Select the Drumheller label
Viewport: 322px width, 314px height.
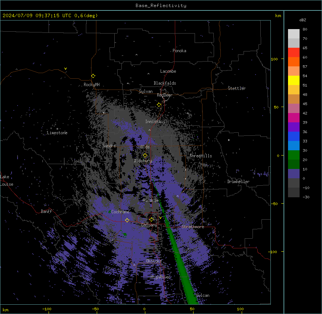pyautogui.click(x=238, y=182)
